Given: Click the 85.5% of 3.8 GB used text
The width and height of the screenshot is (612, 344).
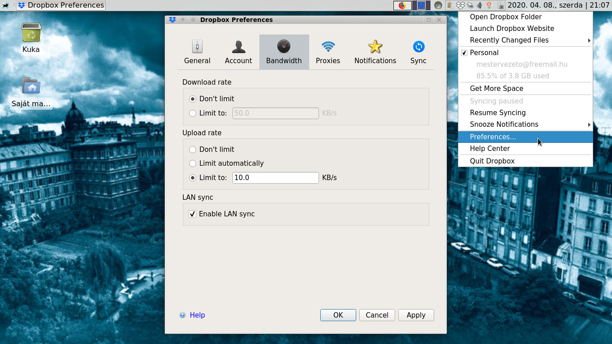Looking at the screenshot, I should (513, 76).
